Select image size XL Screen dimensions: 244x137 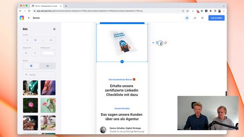[x=51, y=40]
